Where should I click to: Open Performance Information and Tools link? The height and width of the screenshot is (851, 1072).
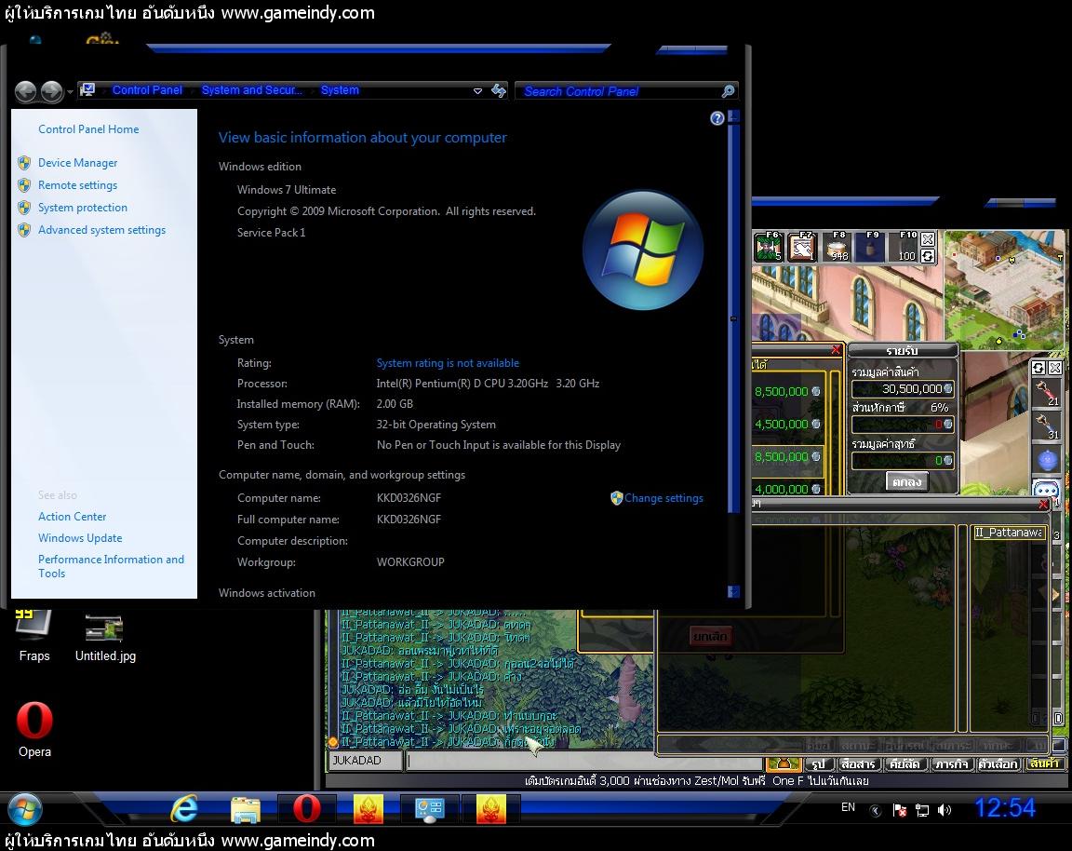111,566
